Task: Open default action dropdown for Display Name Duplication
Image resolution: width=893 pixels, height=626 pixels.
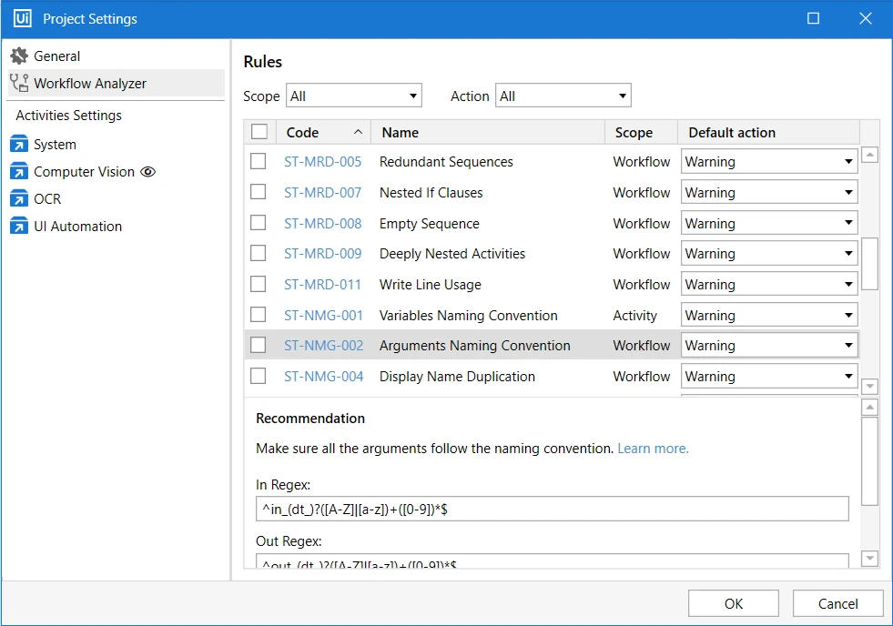Action: [769, 376]
